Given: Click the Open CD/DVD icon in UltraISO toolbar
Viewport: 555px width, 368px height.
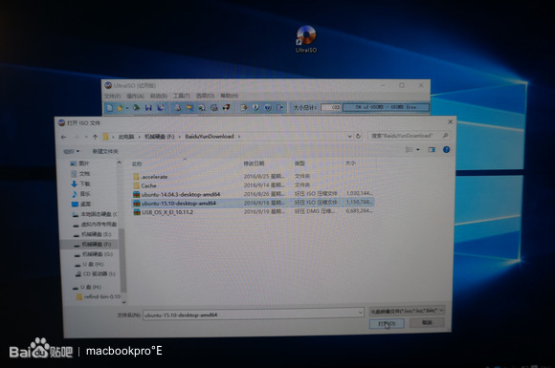Looking at the screenshot, I should 136,107.
